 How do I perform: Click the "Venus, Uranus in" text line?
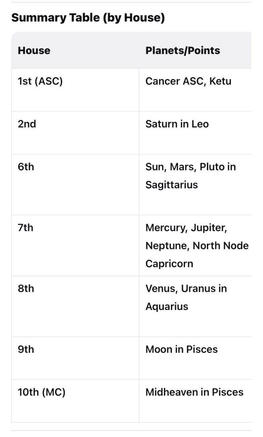(x=186, y=289)
